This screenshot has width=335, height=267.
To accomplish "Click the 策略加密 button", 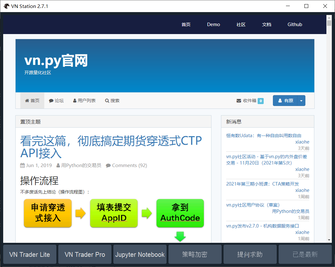I will [195, 254].
